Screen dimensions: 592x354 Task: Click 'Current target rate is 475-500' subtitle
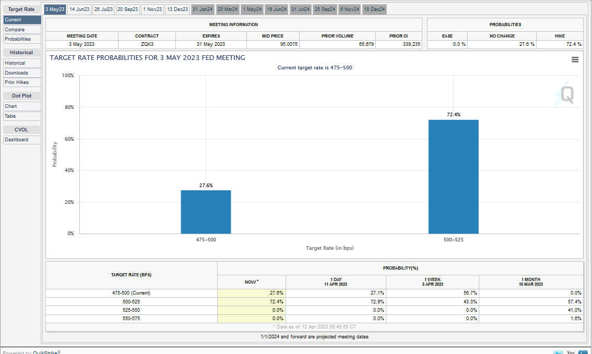click(315, 68)
